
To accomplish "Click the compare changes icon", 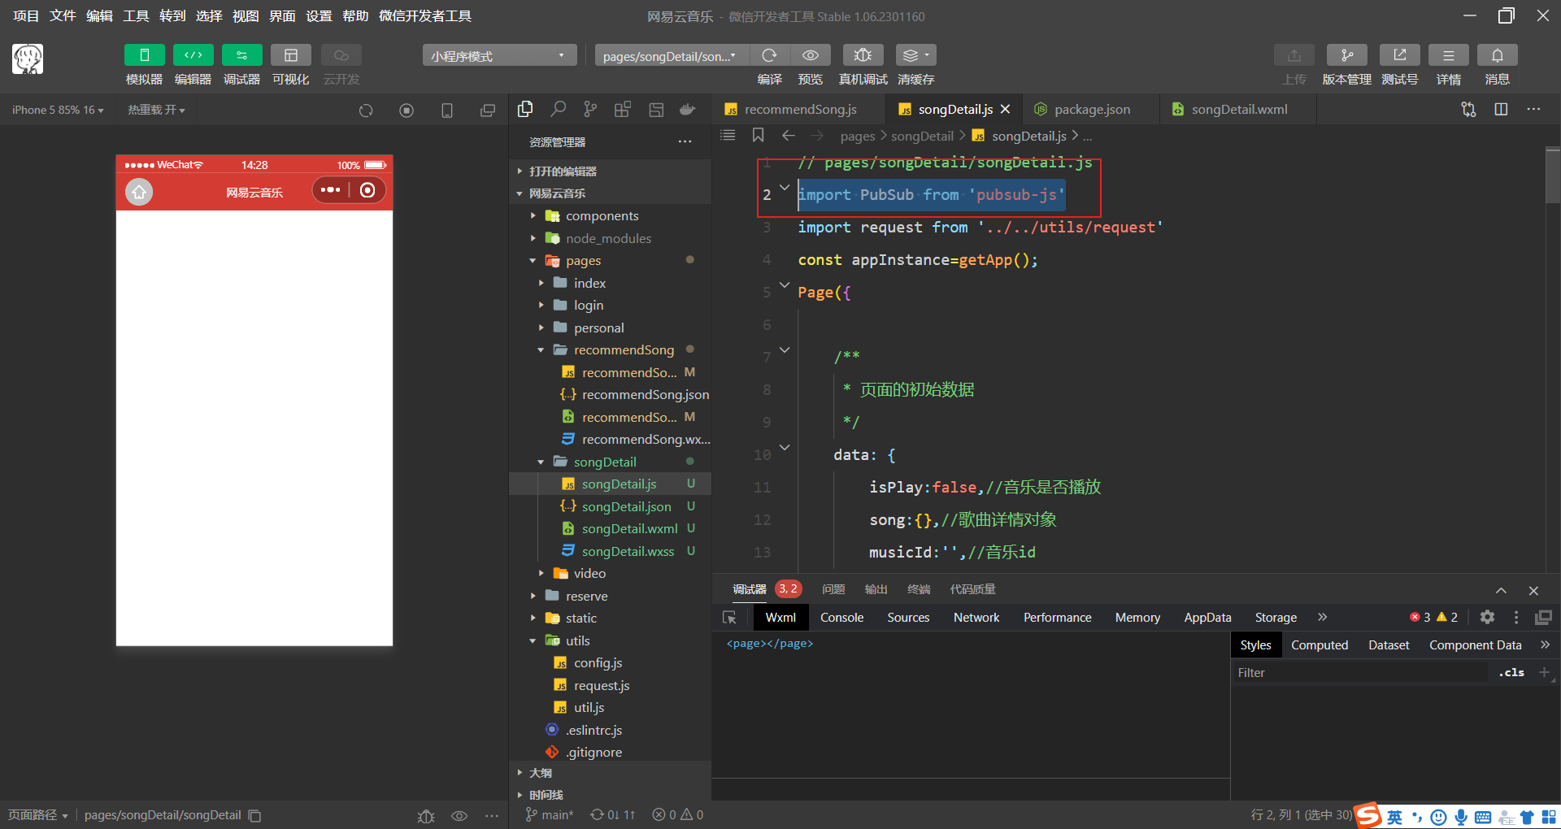I will pyautogui.click(x=1468, y=109).
